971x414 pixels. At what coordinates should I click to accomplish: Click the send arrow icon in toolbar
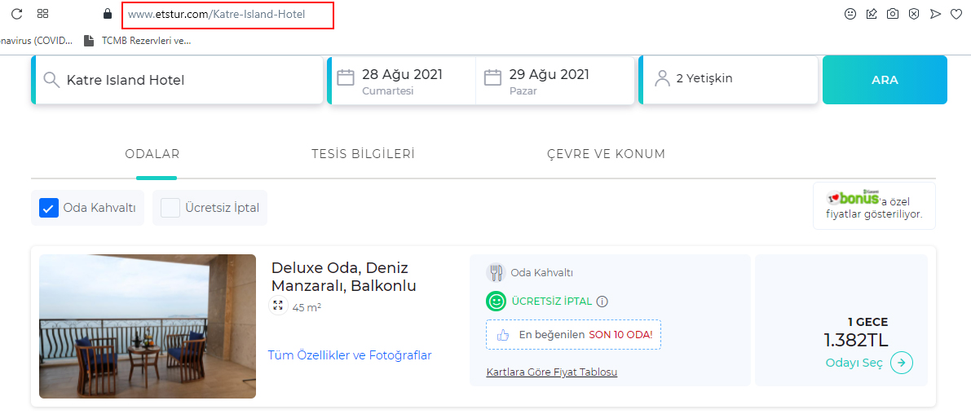click(x=935, y=14)
